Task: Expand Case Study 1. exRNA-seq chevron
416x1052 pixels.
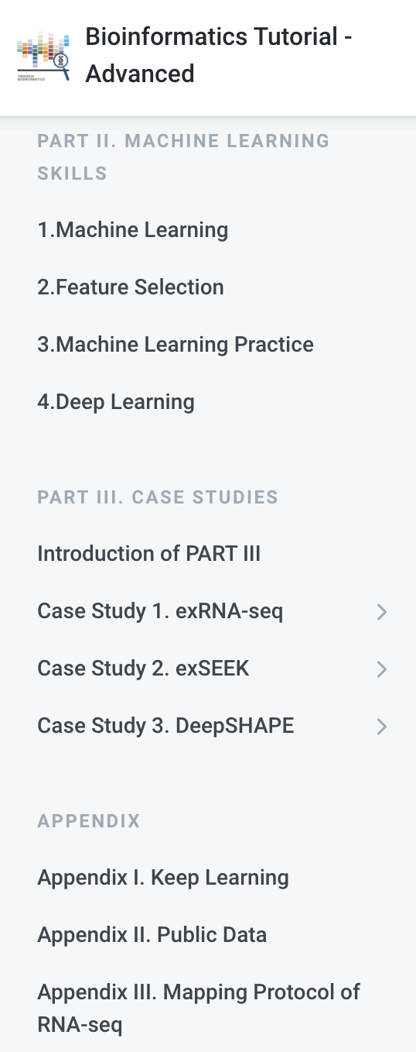Action: tap(381, 612)
